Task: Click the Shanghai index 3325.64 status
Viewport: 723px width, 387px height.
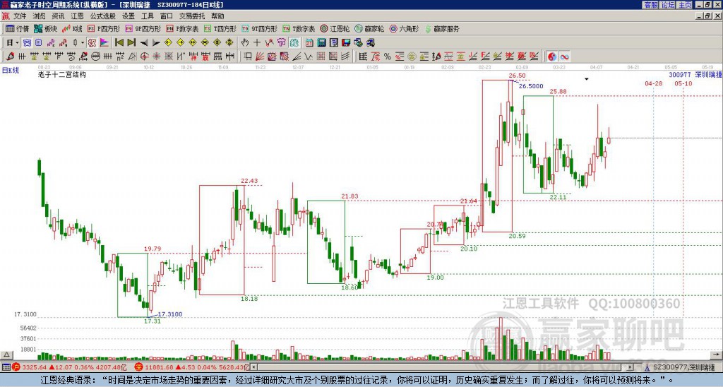Action: click(70, 367)
